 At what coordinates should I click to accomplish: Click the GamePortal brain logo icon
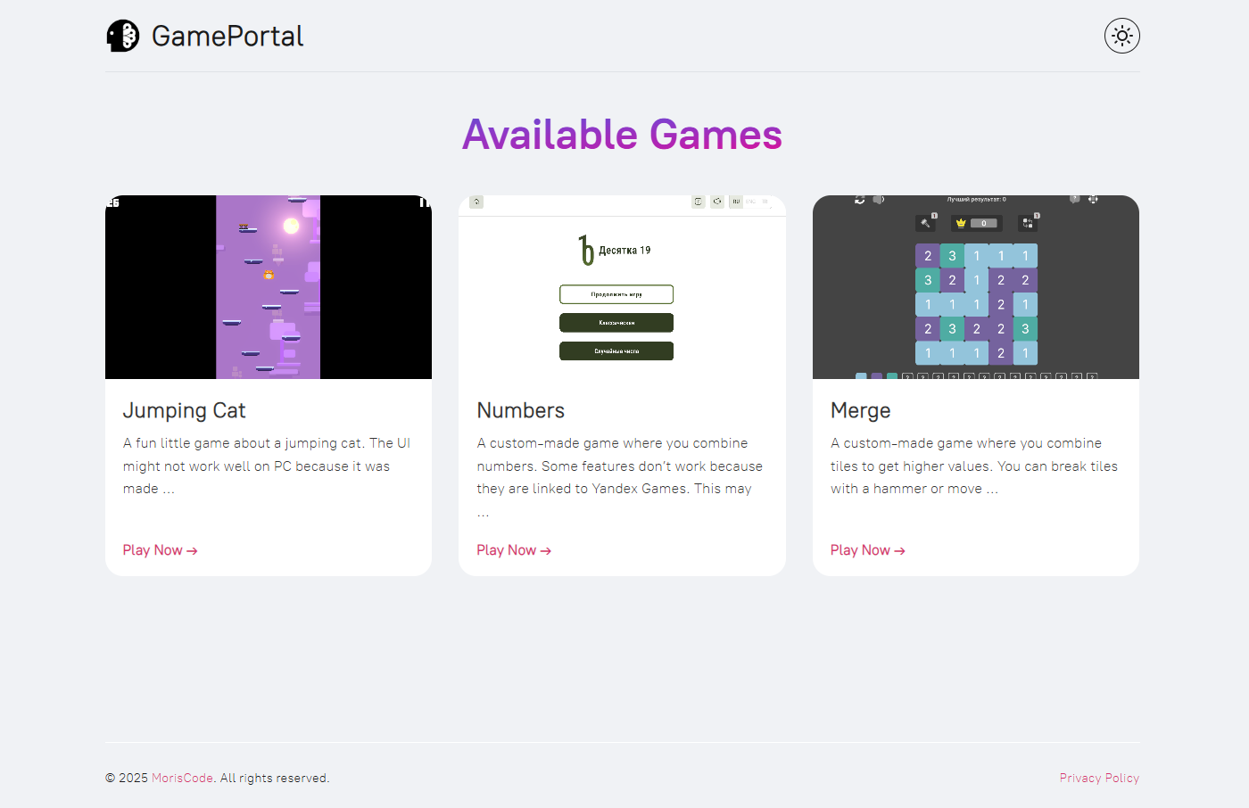click(123, 36)
